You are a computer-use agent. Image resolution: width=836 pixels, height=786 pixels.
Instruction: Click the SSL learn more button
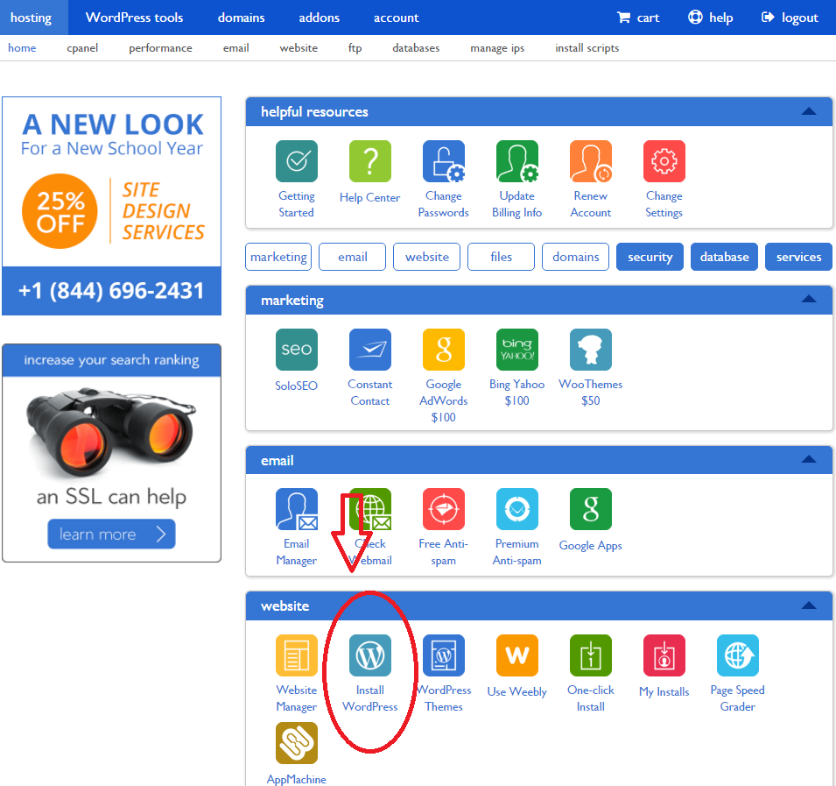tap(111, 534)
